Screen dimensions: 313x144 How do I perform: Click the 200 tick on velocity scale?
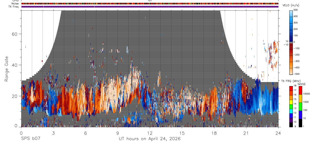[x=296, y=29]
